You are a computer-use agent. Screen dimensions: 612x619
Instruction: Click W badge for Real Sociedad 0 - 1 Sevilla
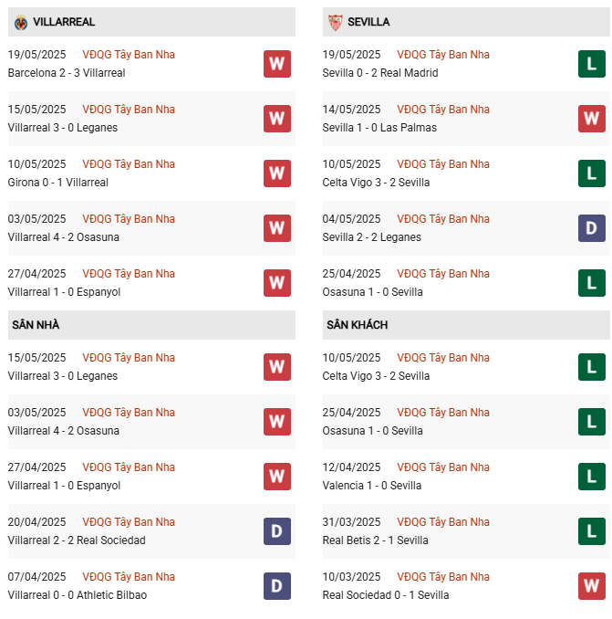(x=591, y=586)
